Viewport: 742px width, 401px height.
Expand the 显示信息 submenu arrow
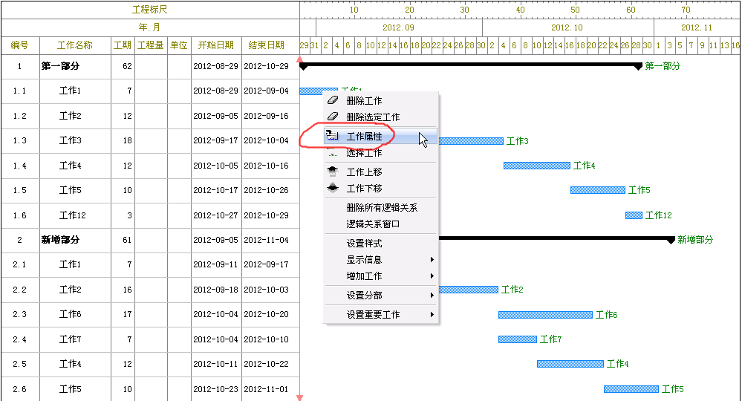point(432,260)
